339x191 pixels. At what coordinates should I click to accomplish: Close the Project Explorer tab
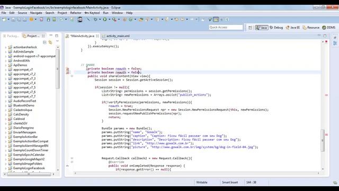click(x=43, y=36)
